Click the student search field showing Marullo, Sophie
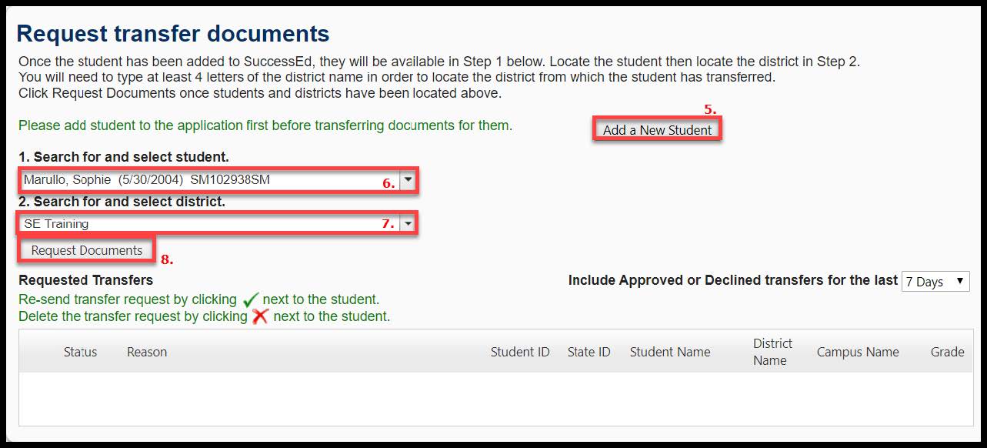 [200, 180]
